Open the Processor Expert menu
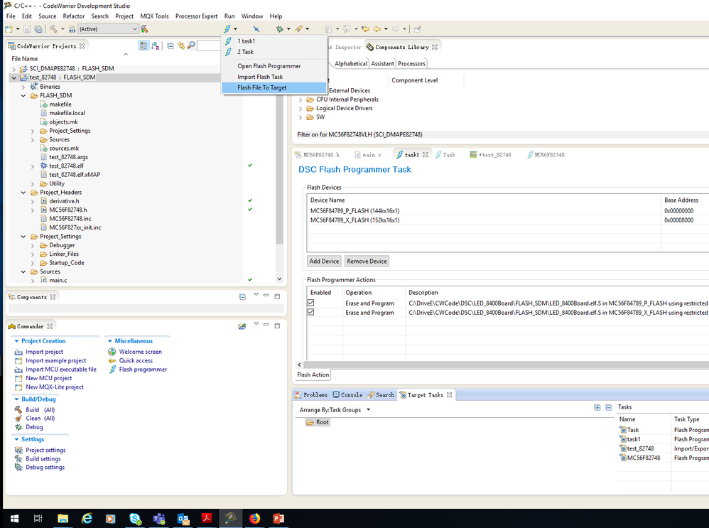 (x=196, y=16)
